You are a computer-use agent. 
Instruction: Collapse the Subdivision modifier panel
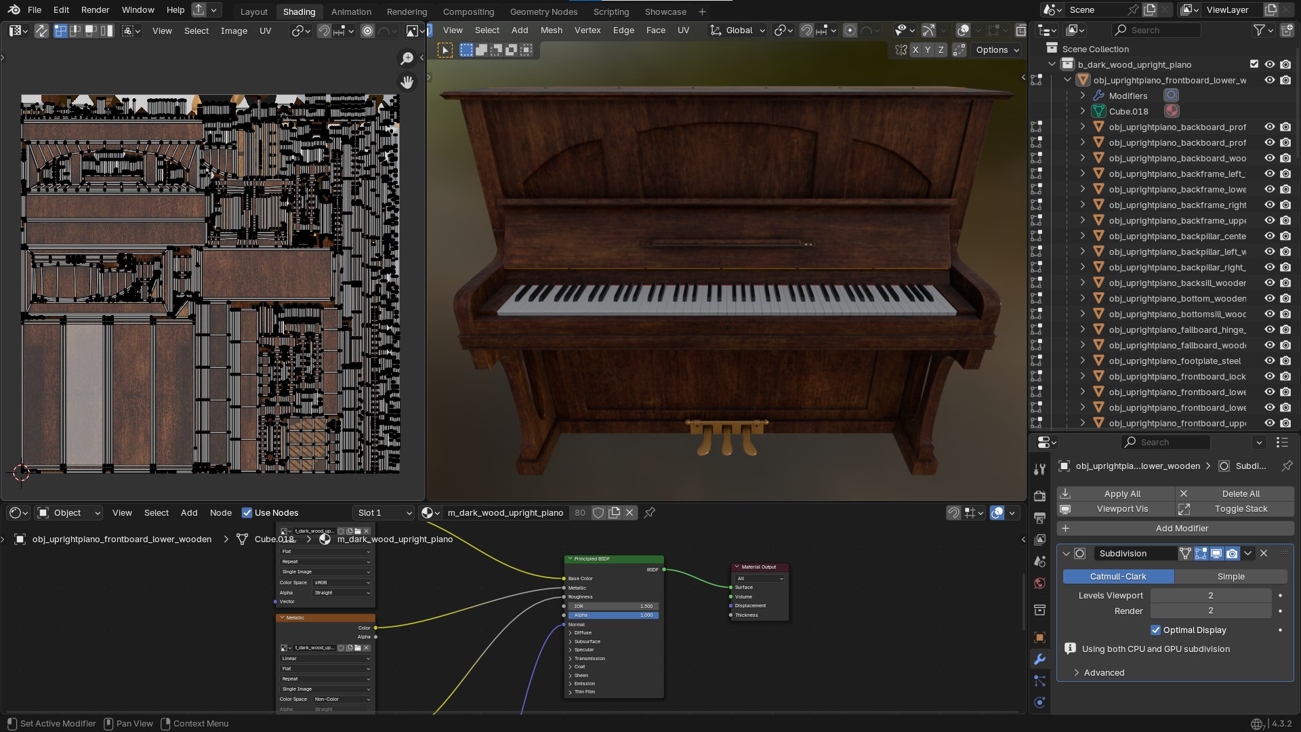click(1066, 553)
